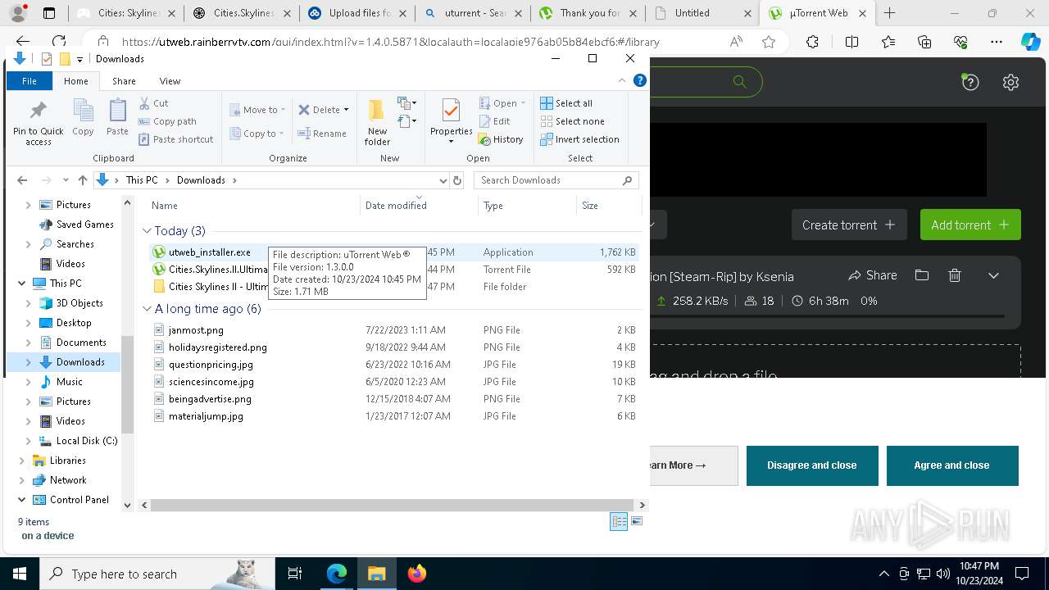Click the Cut scissors command
Viewport: 1049px width, 590px height.
pos(153,103)
